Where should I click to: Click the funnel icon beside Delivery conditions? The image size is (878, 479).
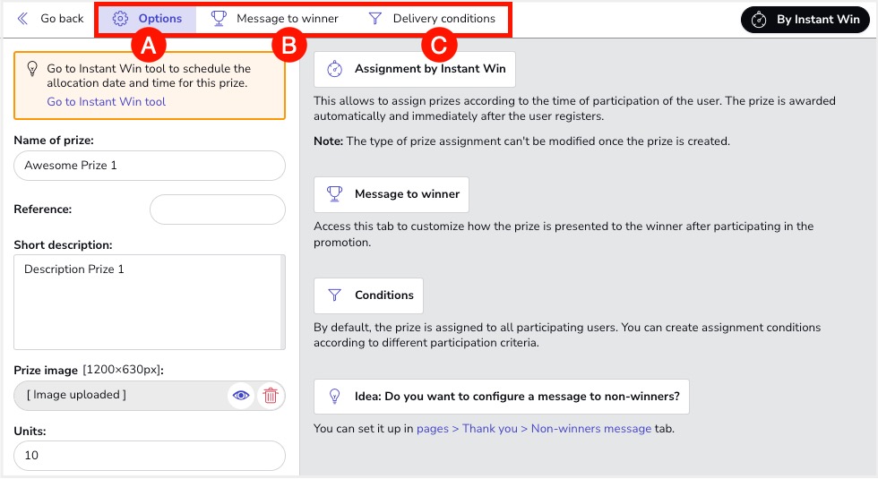pyautogui.click(x=375, y=19)
